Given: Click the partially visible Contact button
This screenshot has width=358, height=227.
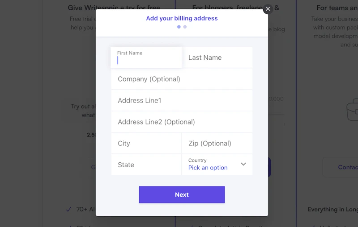Looking at the screenshot, I should 347,167.
